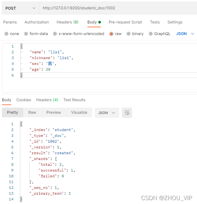Open the response Headers (4) tab

pyautogui.click(x=47, y=100)
